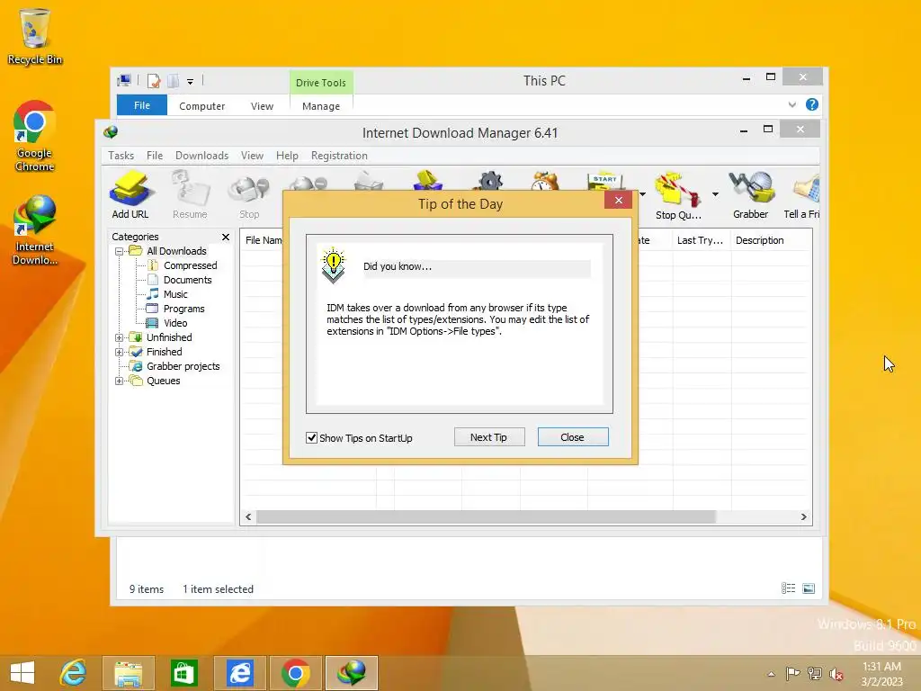Image resolution: width=921 pixels, height=691 pixels.
Task: Click Chrome icon in taskbar
Action: point(295,673)
